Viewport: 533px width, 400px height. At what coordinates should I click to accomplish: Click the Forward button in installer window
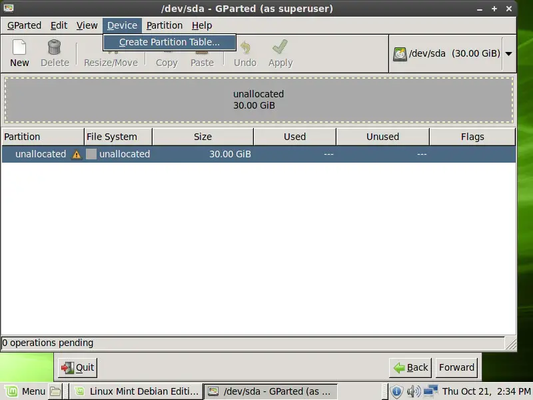[456, 368]
